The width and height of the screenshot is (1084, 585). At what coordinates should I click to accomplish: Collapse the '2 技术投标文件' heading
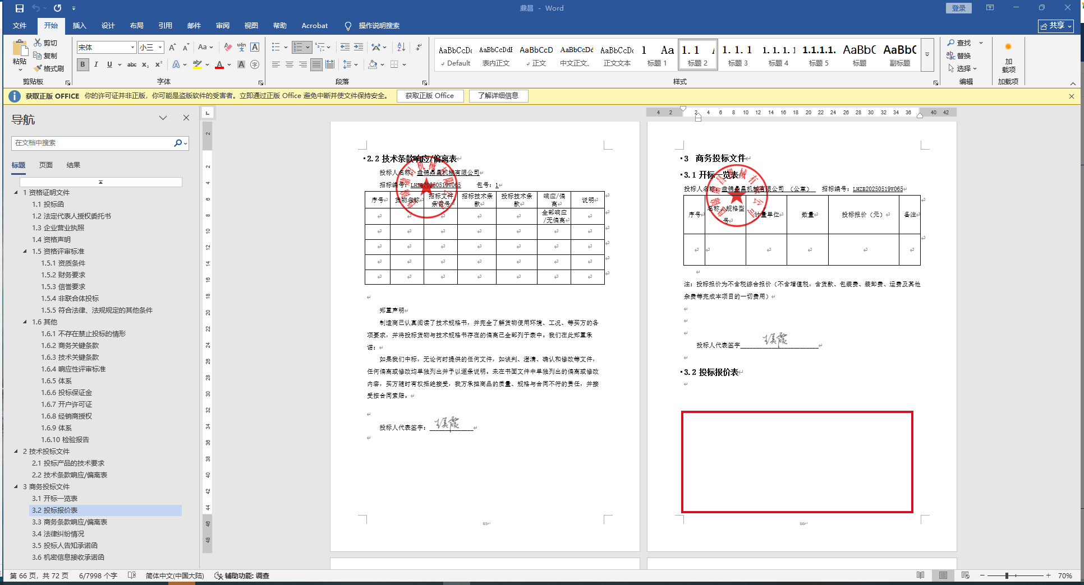pos(16,451)
